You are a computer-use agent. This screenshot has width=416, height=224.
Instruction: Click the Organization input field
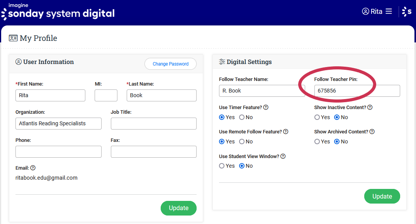coord(58,123)
